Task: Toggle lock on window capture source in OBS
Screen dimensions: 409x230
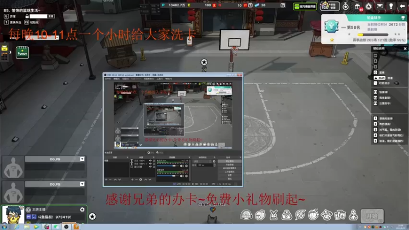Action: [x=154, y=167]
